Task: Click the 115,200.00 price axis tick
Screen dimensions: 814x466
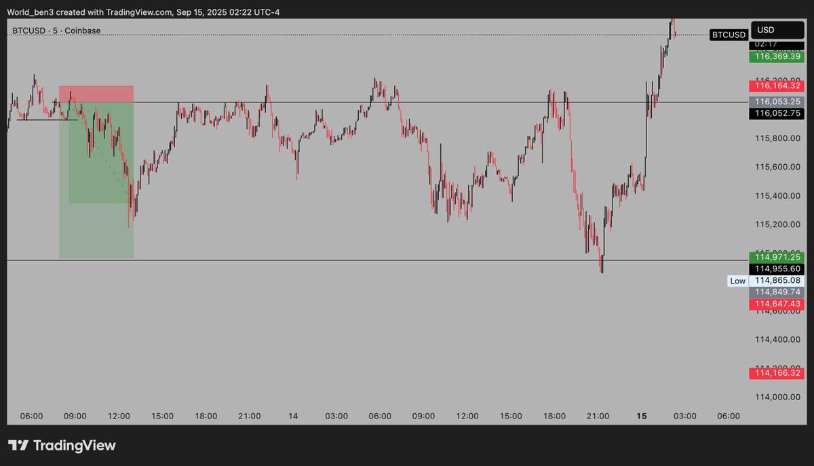Action: point(778,225)
